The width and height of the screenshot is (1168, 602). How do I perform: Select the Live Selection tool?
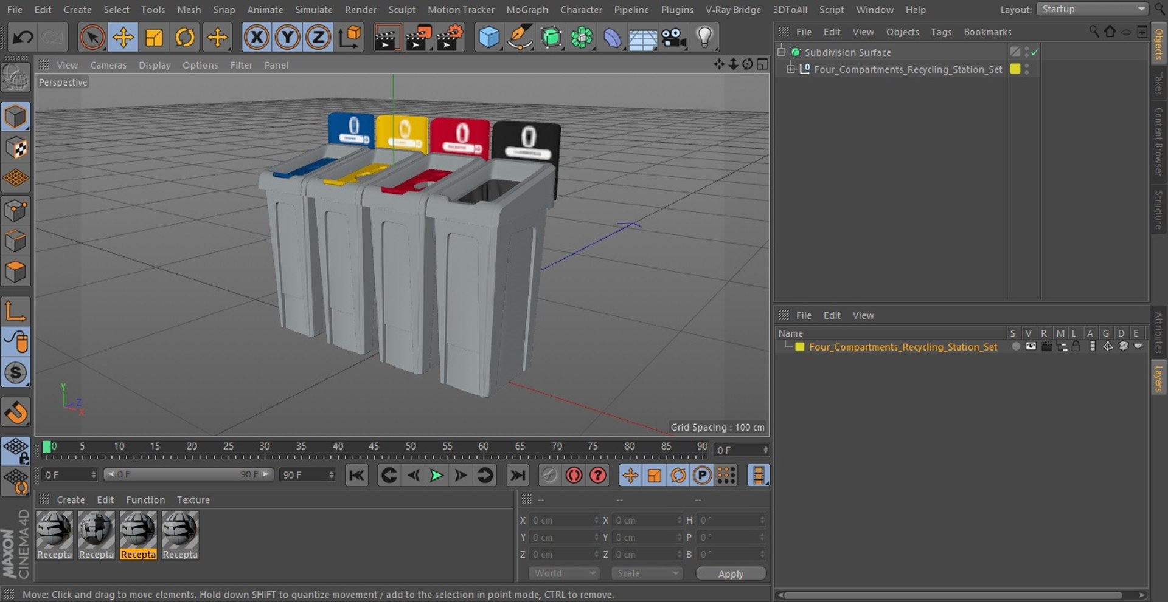[92, 38]
